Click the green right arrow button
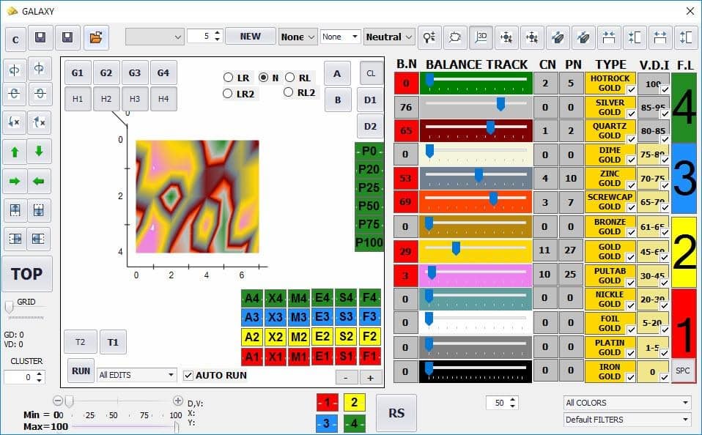702x435 pixels. (x=15, y=180)
